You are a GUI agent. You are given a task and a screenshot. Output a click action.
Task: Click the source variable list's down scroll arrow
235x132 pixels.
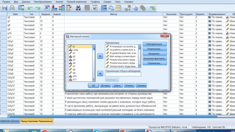pos(94,80)
